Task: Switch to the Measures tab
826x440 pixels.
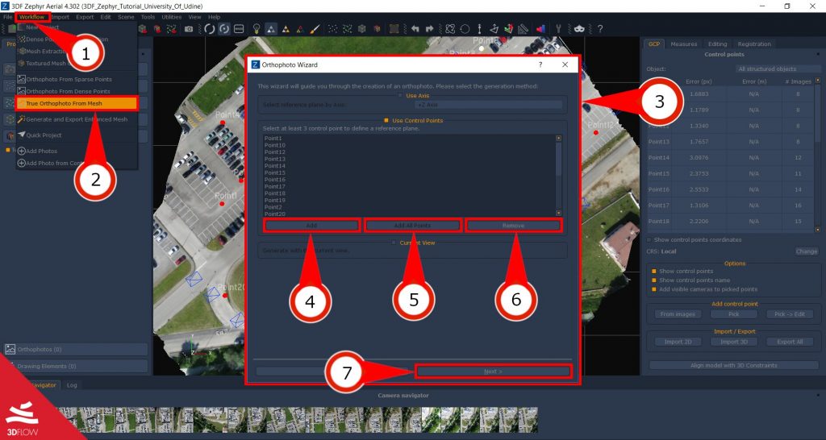Action: point(683,44)
